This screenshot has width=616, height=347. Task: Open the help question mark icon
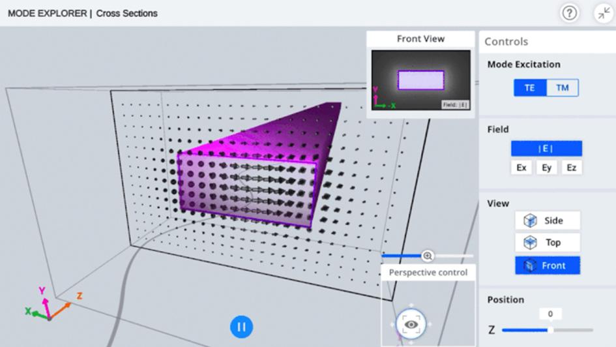pos(569,13)
